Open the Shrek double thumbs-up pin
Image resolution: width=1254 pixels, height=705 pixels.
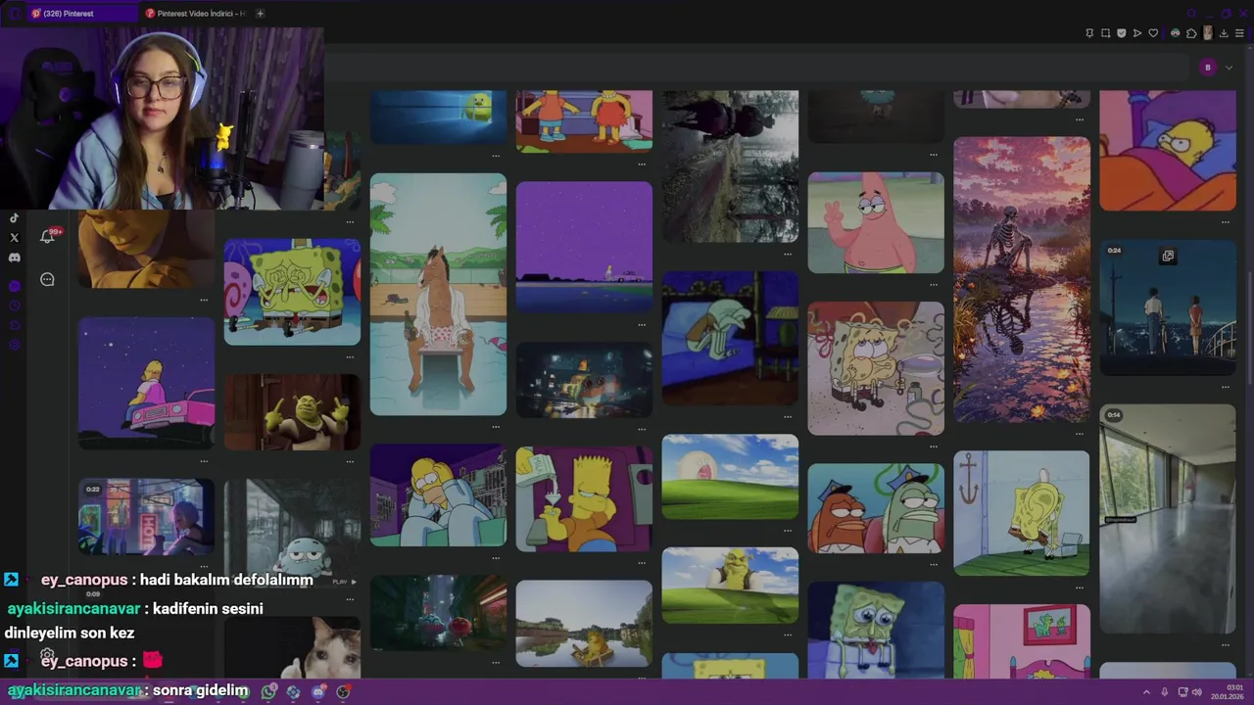tap(292, 412)
